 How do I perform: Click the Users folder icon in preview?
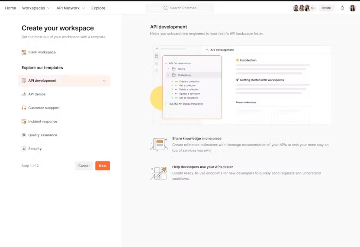click(174, 69)
